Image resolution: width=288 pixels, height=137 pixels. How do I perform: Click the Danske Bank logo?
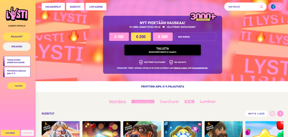coord(143,101)
